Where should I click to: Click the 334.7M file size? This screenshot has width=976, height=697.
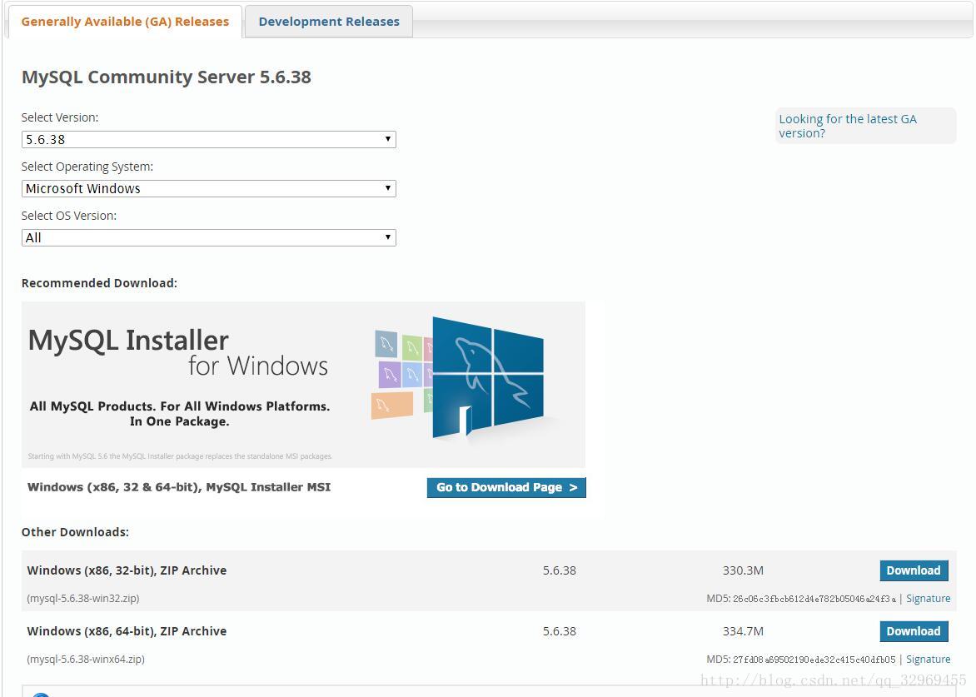[x=743, y=631]
